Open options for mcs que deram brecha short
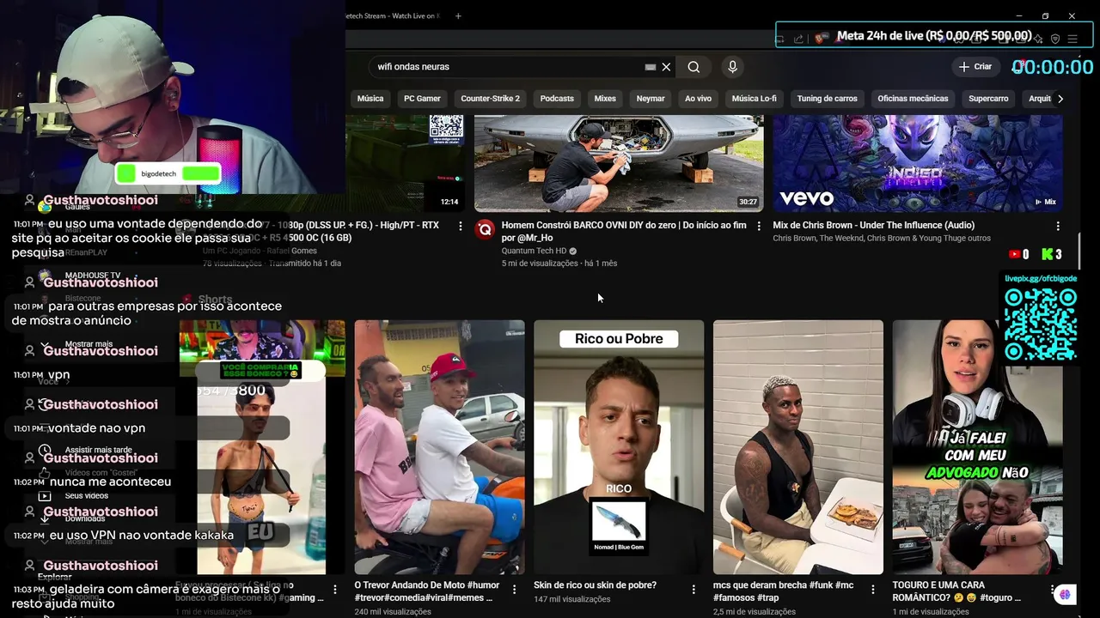 pyautogui.click(x=873, y=589)
